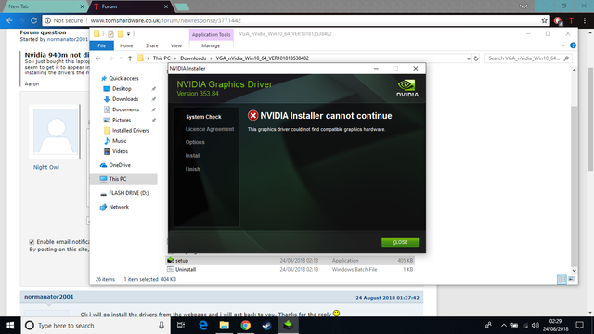This screenshot has width=594, height=334.
Task: Open the Manage tab under Application Tools
Action: pyautogui.click(x=211, y=45)
